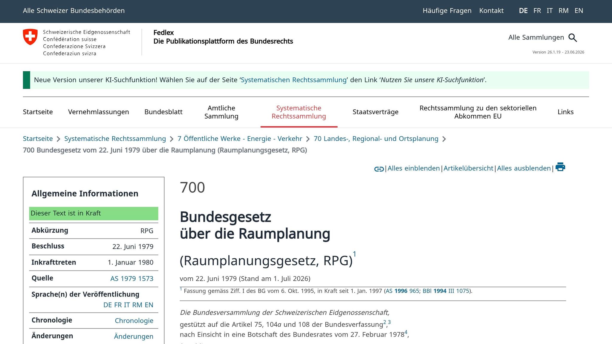
Task: Open DE publication language in info box
Action: coord(108,305)
